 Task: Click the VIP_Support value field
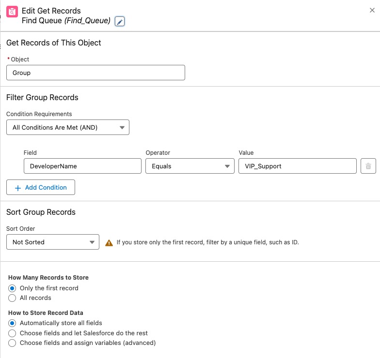298,166
